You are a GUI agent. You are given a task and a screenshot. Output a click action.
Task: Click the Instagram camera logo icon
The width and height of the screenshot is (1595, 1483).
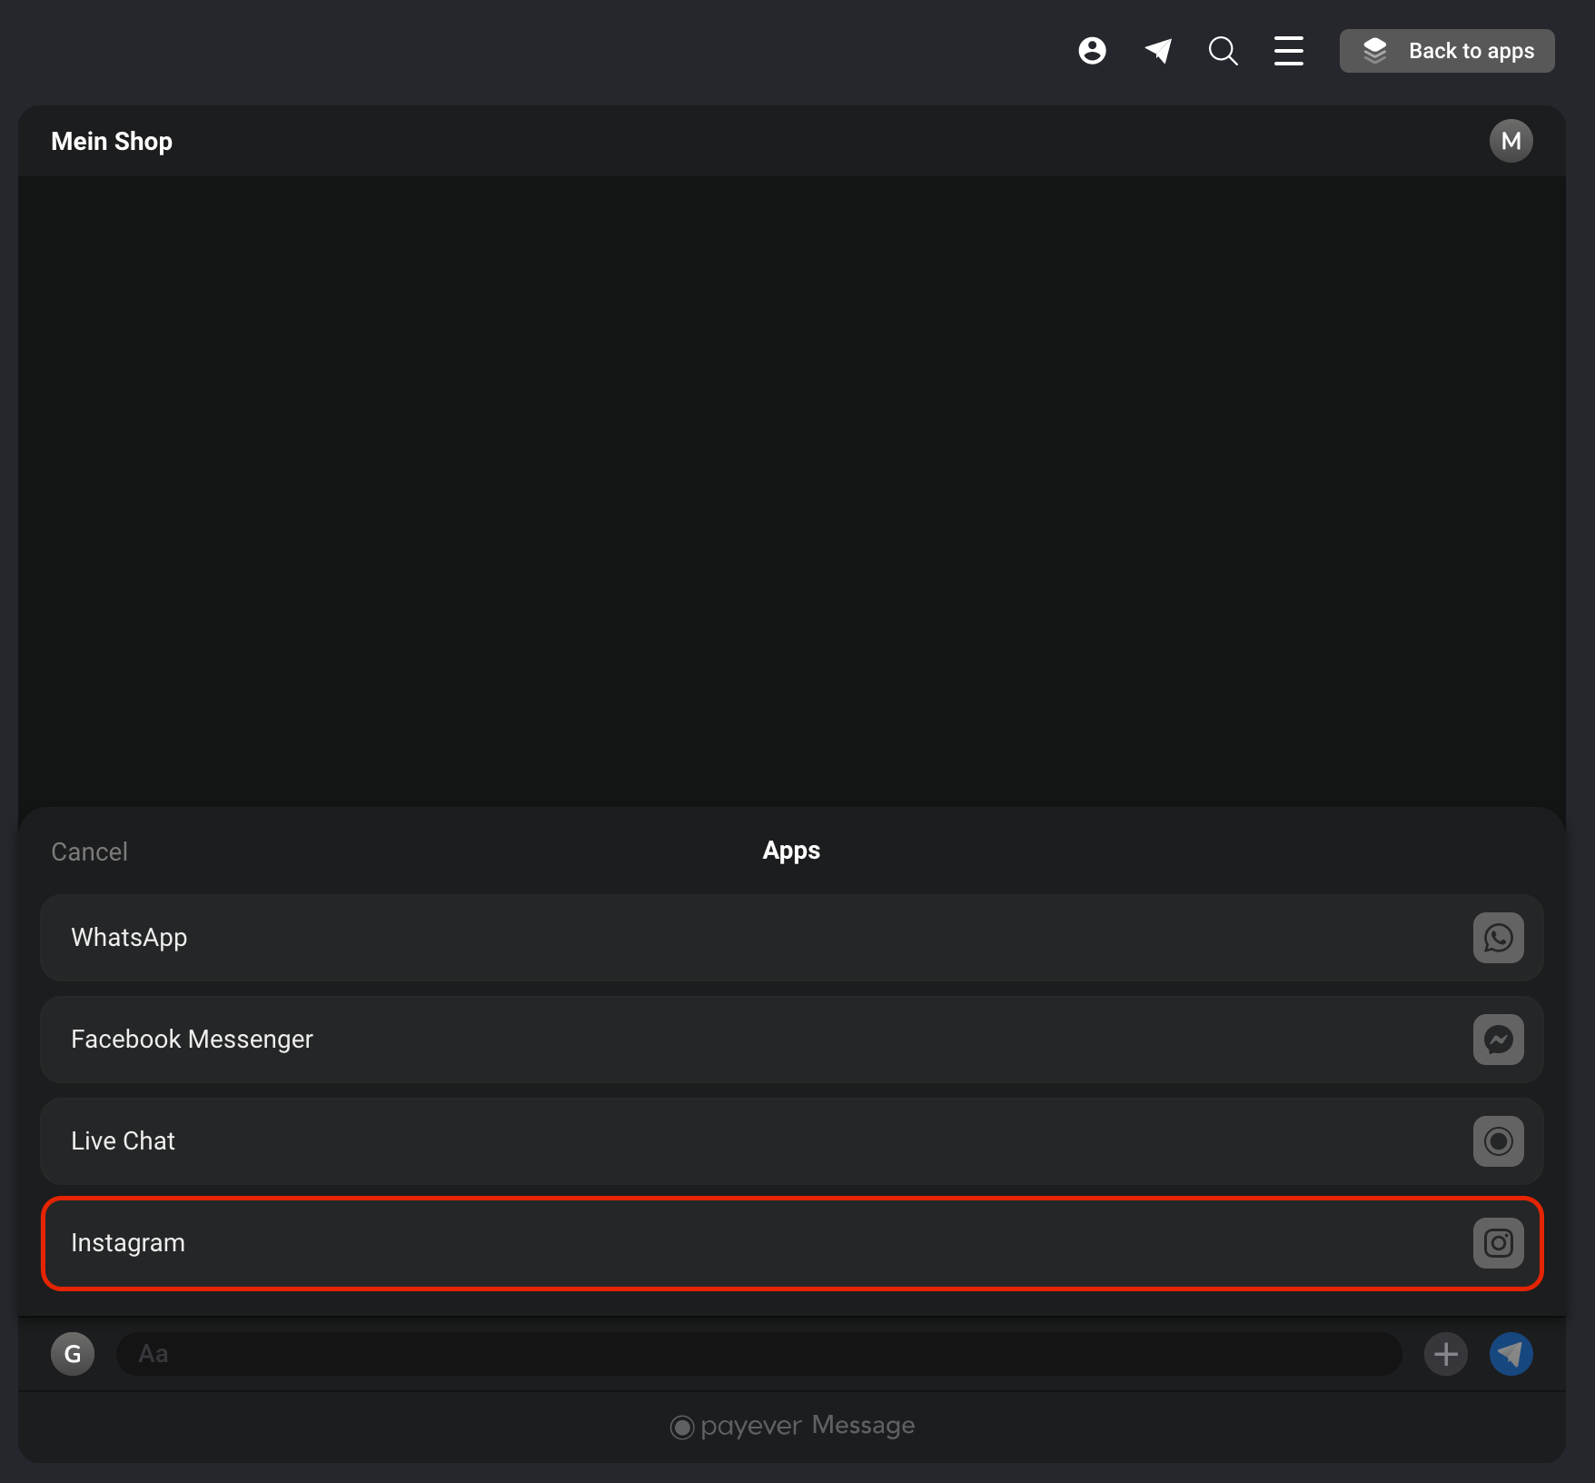tap(1499, 1243)
